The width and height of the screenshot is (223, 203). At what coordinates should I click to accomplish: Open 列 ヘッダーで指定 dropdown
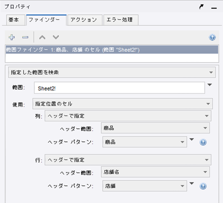[x=128, y=116]
